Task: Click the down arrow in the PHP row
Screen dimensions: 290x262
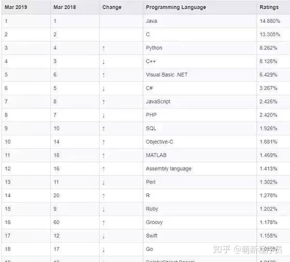Action: 103,116
